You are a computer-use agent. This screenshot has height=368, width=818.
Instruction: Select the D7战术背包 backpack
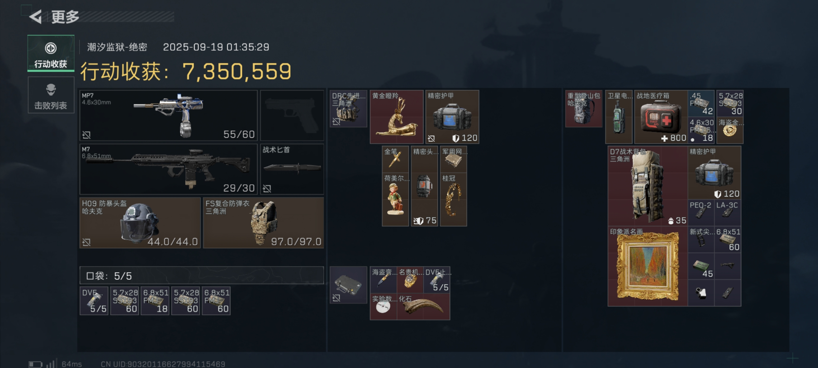coord(648,186)
